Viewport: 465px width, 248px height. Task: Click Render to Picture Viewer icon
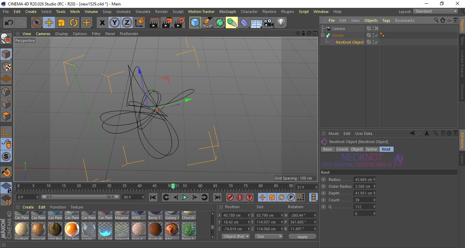[167, 23]
